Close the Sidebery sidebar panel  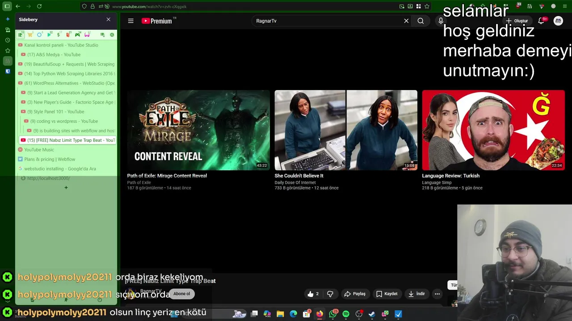[x=108, y=20]
